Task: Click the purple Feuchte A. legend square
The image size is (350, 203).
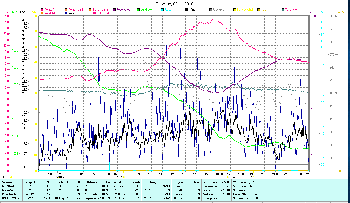Action: tap(114, 10)
